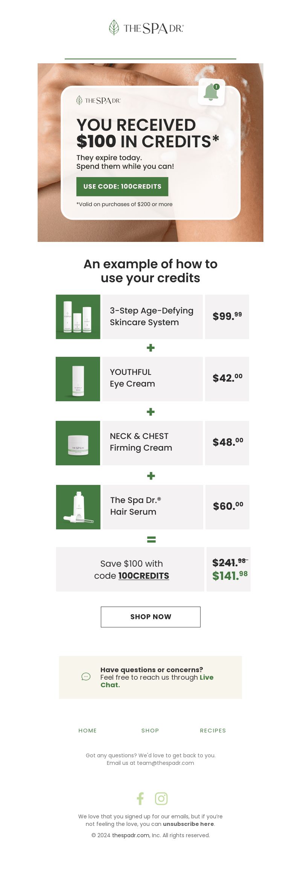
Task: Open the 3-Step Skincare System product image
Action: [x=78, y=317]
